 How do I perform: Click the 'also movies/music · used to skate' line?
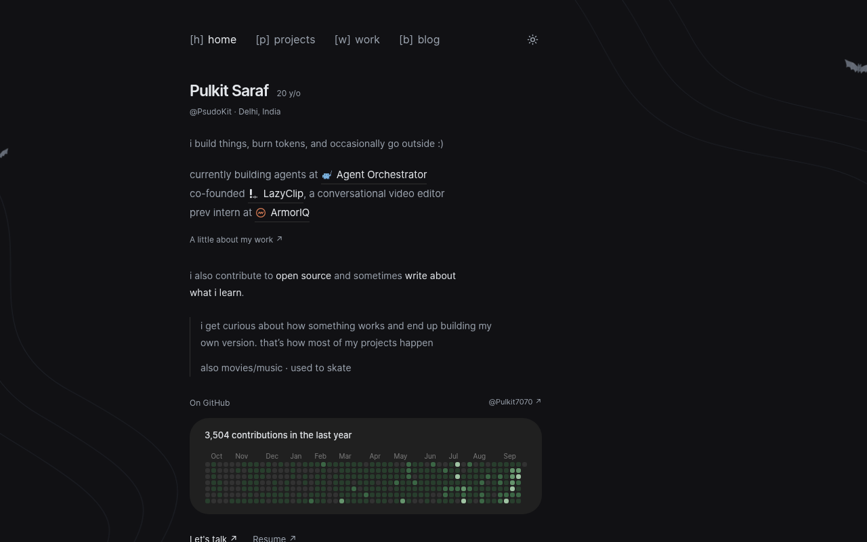[276, 368]
